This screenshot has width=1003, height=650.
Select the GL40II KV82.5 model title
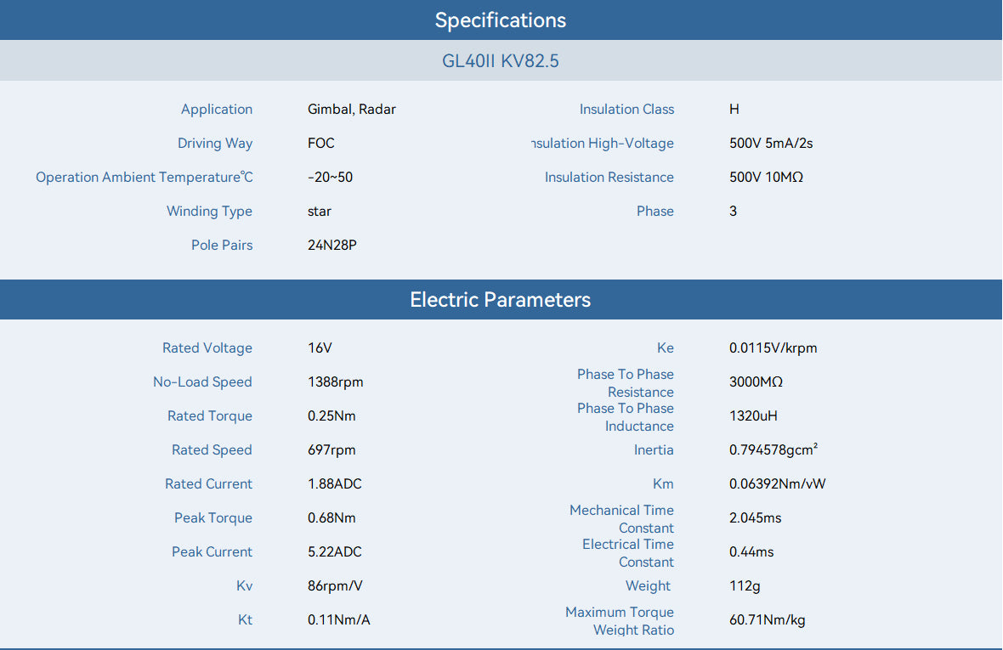(500, 60)
